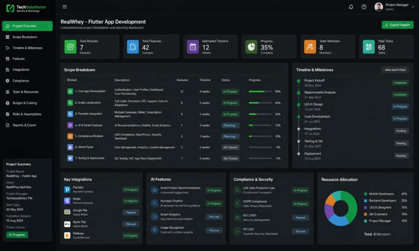Click the Image Recognition AI icon

[154, 230]
